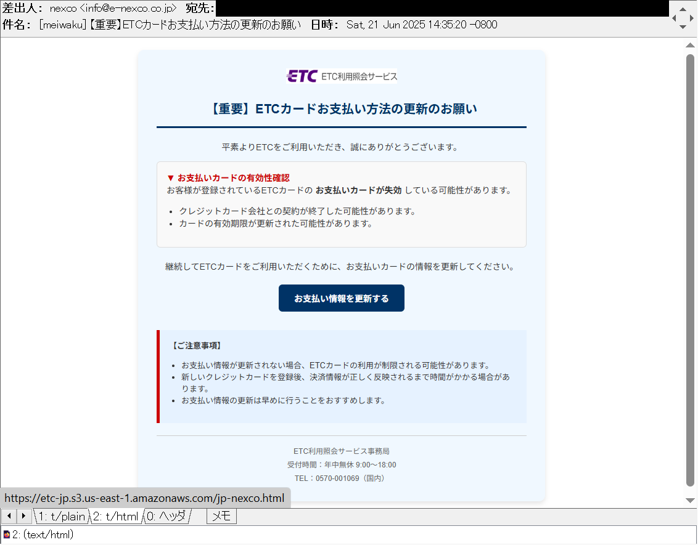698x545 pixels.
Task: Click the right triangle in header navigation
Action: (x=691, y=18)
